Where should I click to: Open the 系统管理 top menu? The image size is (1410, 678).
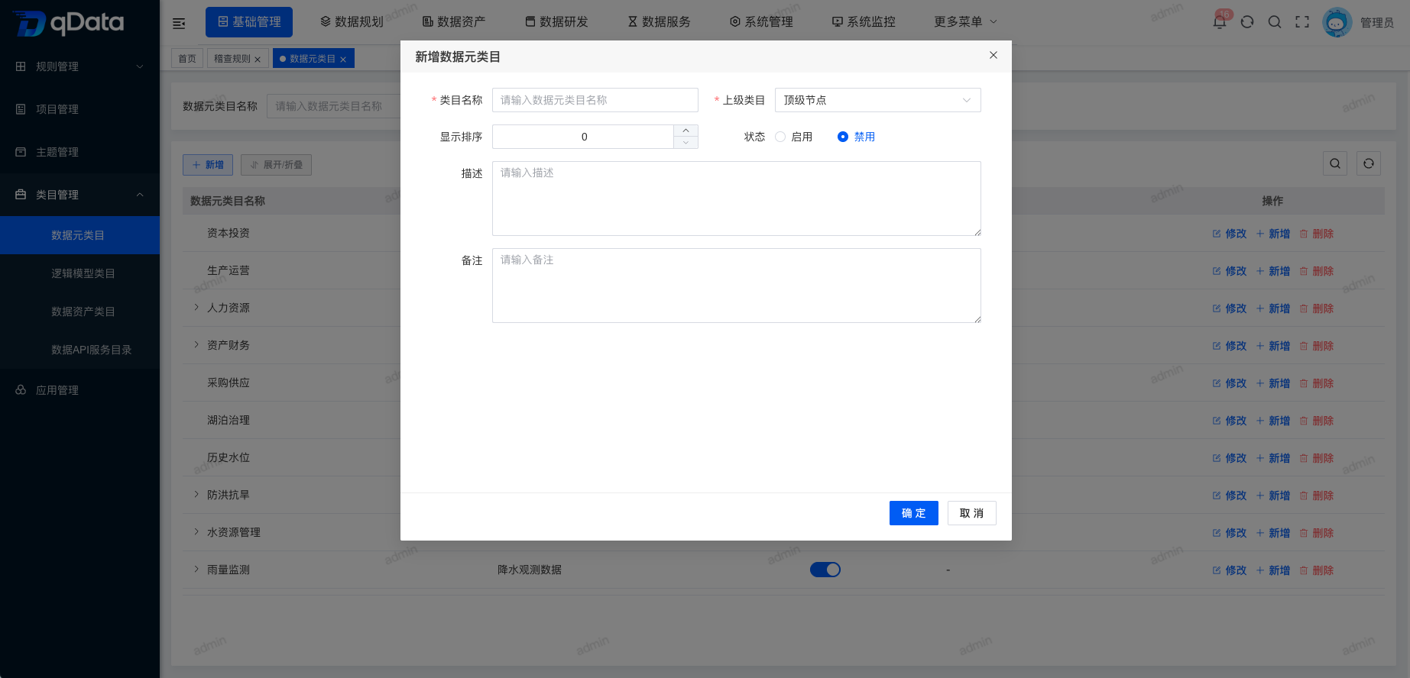[x=761, y=22]
